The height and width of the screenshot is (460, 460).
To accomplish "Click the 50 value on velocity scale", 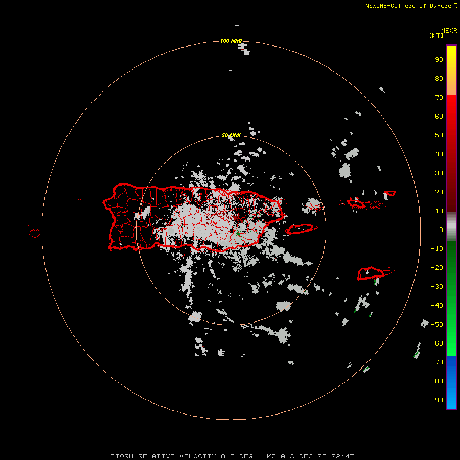I will click(439, 135).
